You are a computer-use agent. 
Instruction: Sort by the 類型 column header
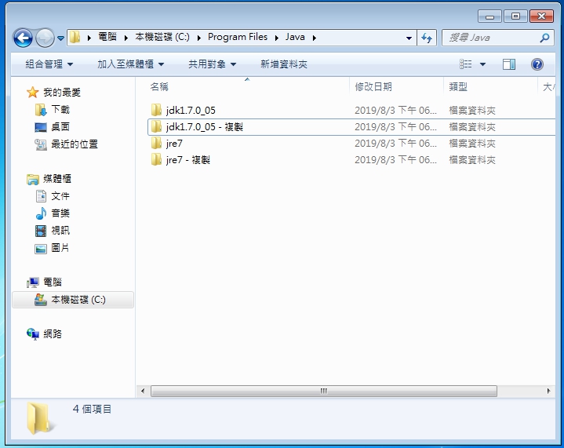[x=458, y=87]
